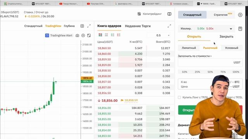Switch chart to TradingView
Image resolution: width=248 pixels, height=139 pixels.
(x=53, y=26)
